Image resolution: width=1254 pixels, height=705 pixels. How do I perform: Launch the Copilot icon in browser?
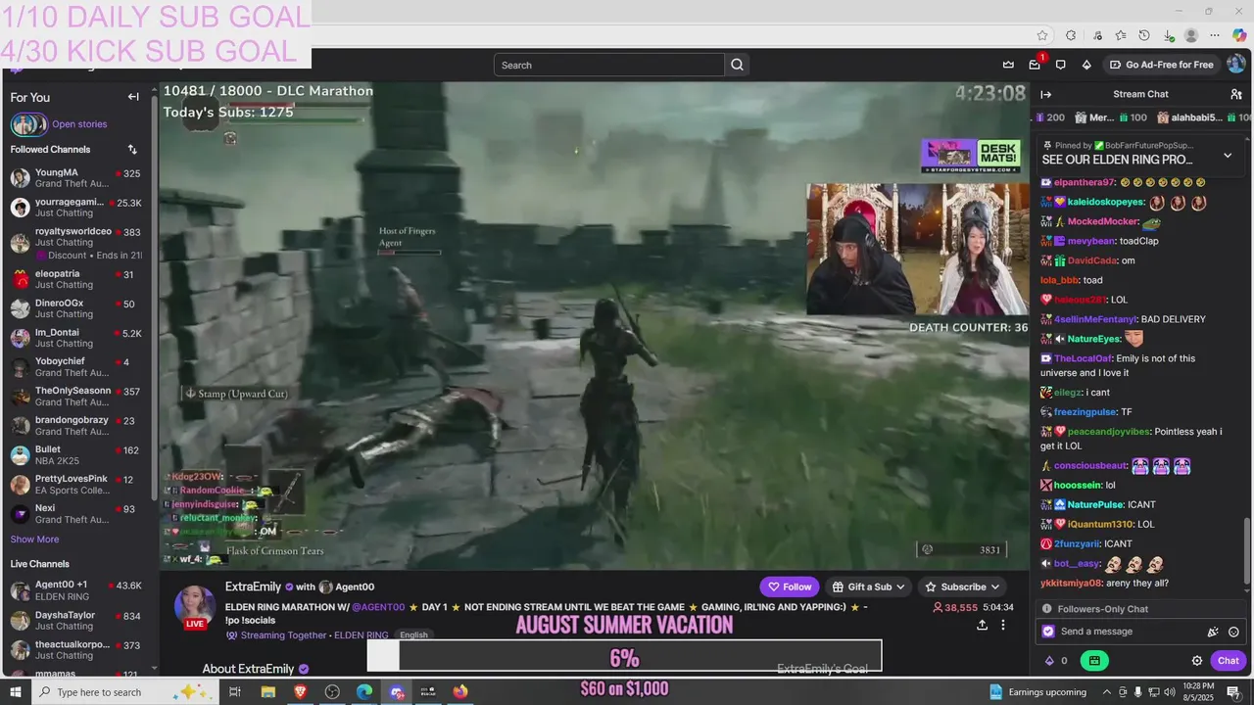1239,35
